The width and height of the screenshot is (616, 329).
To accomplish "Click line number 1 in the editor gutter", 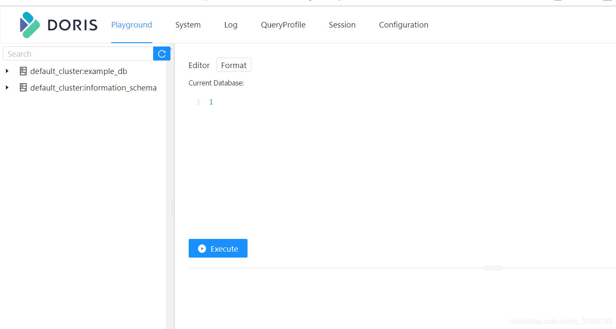I will [198, 101].
